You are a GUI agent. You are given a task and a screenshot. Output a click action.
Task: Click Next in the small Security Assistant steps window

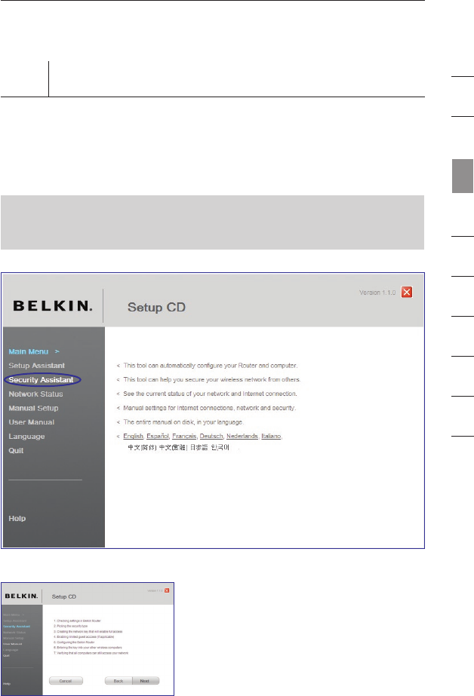pyautogui.click(x=145, y=681)
